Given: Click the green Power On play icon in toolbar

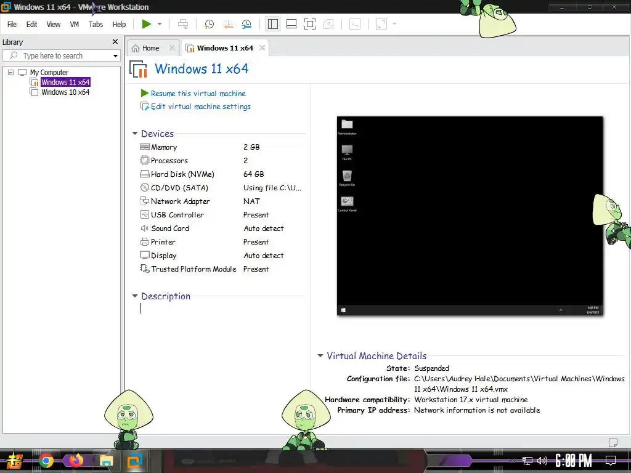Looking at the screenshot, I should coord(146,24).
